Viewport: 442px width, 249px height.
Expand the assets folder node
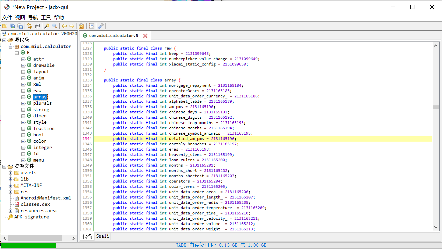point(11,173)
